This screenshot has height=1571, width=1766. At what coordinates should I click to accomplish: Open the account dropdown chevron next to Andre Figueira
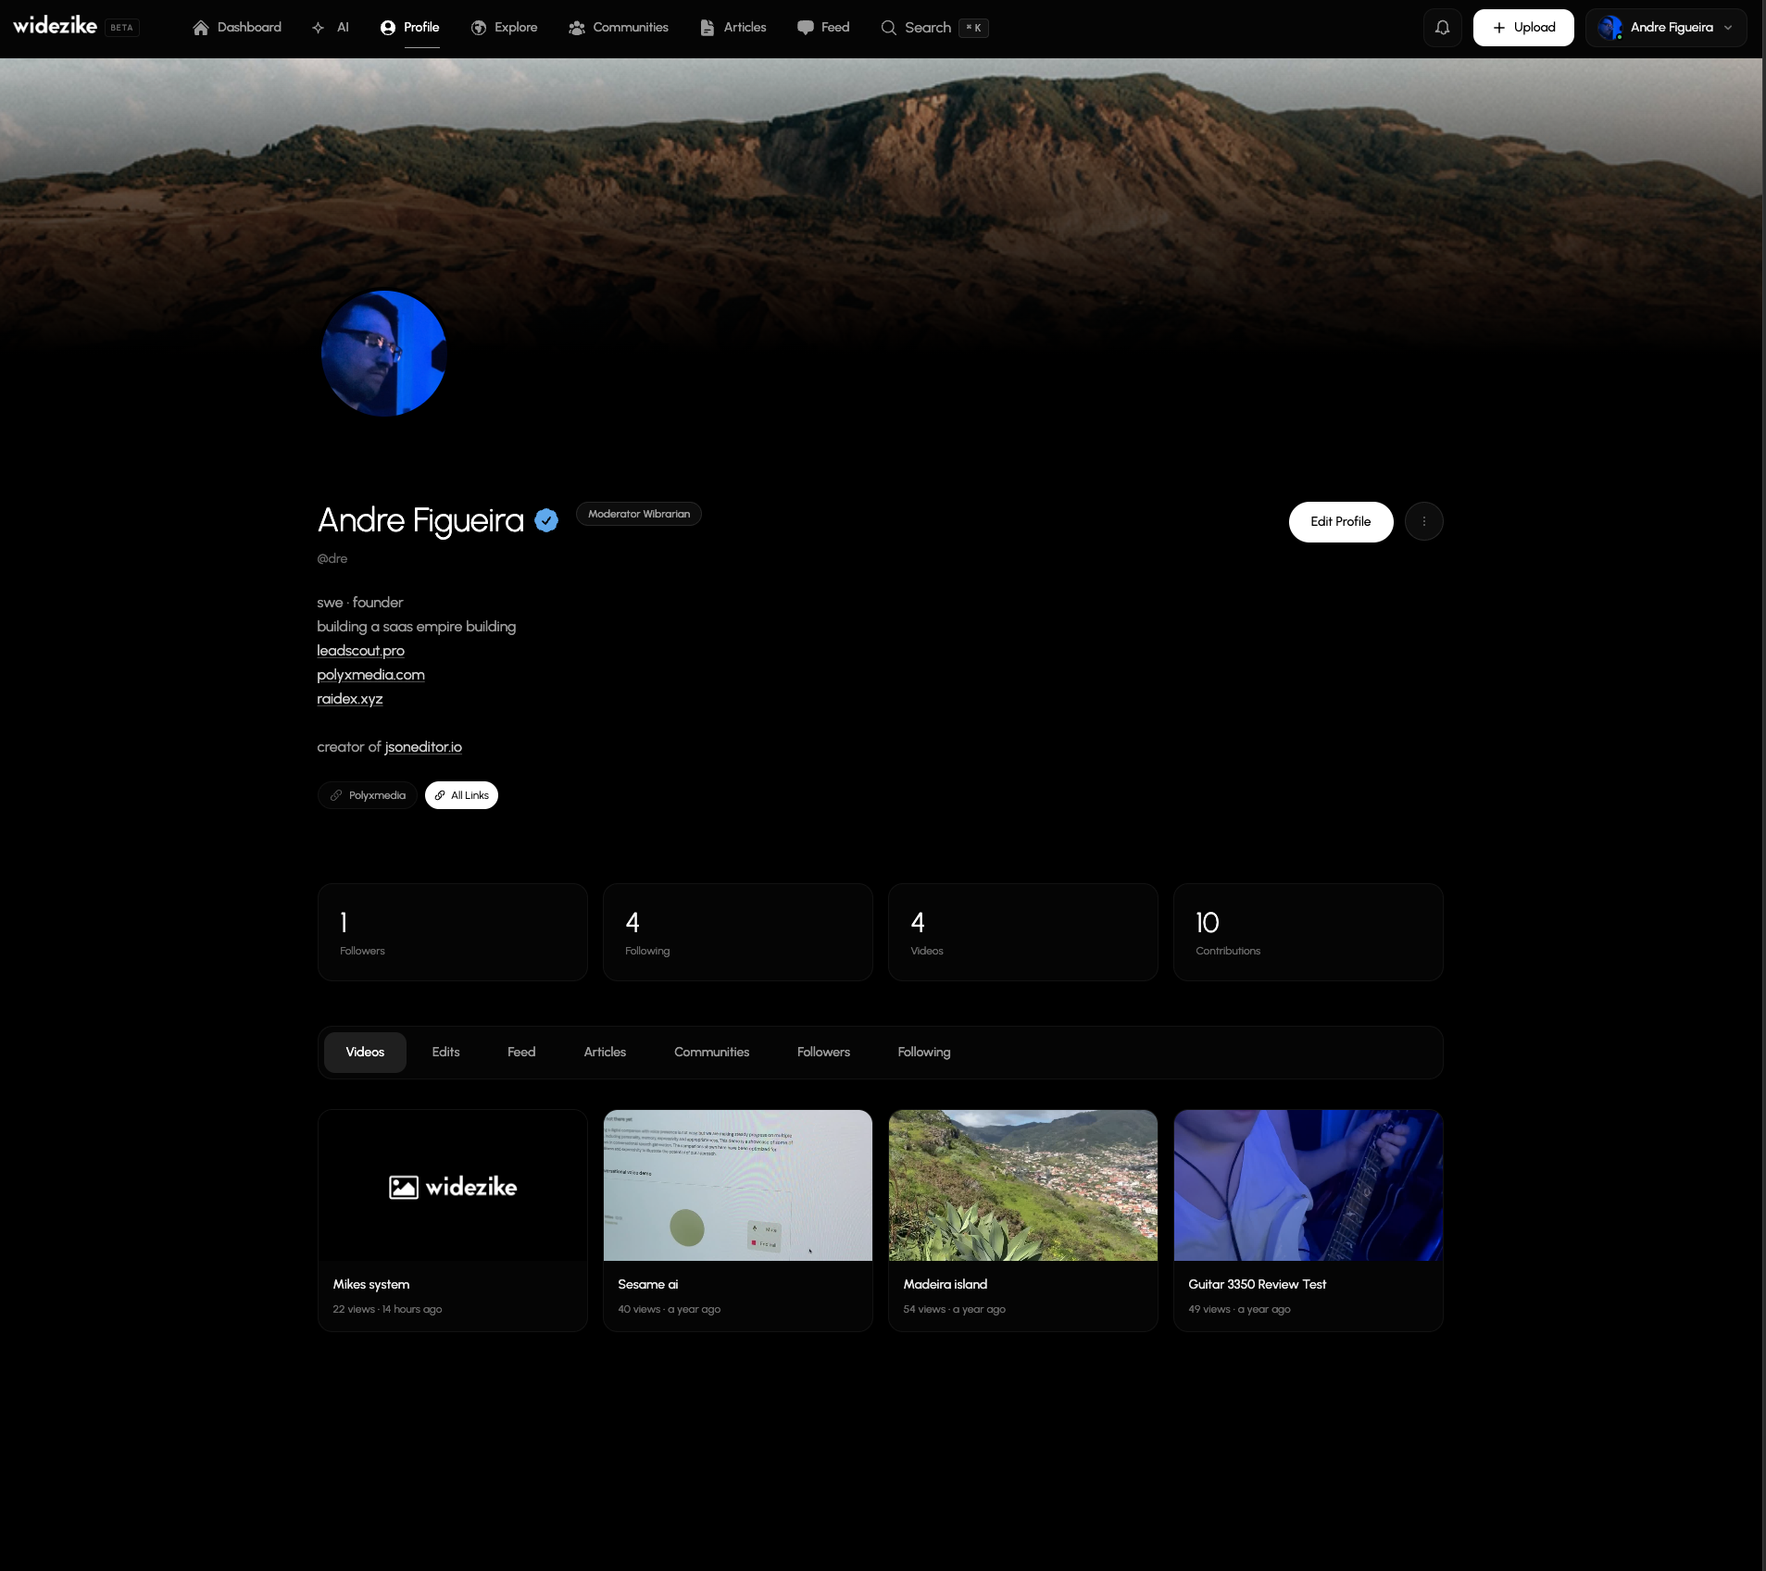(1728, 27)
